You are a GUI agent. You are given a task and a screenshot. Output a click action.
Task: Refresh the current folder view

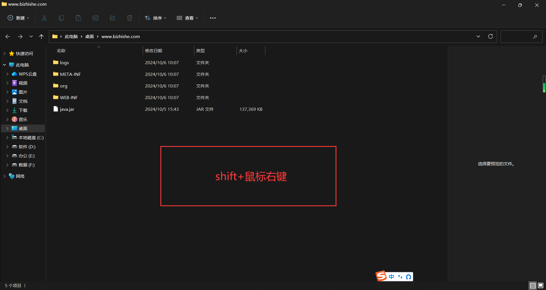click(x=491, y=36)
